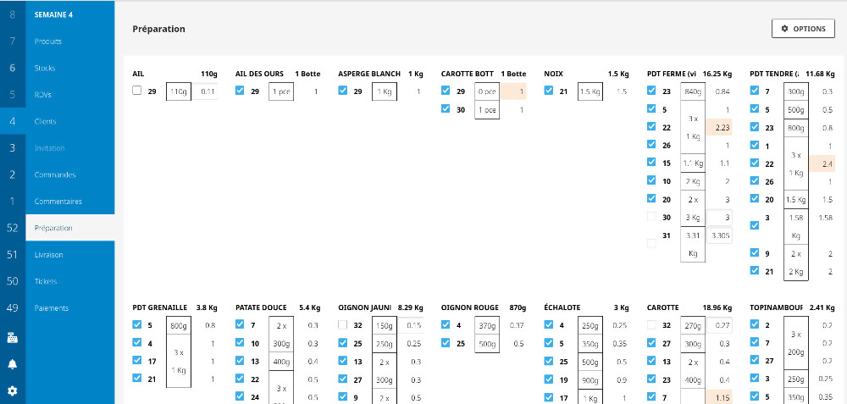Click the NOIX quantity field showing 1.5
847x404 pixels.
click(622, 91)
